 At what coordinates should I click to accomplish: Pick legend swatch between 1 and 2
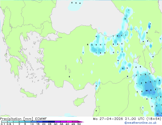click(x=16, y=122)
